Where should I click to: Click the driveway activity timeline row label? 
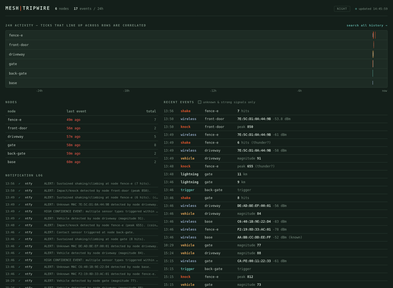click(17, 54)
